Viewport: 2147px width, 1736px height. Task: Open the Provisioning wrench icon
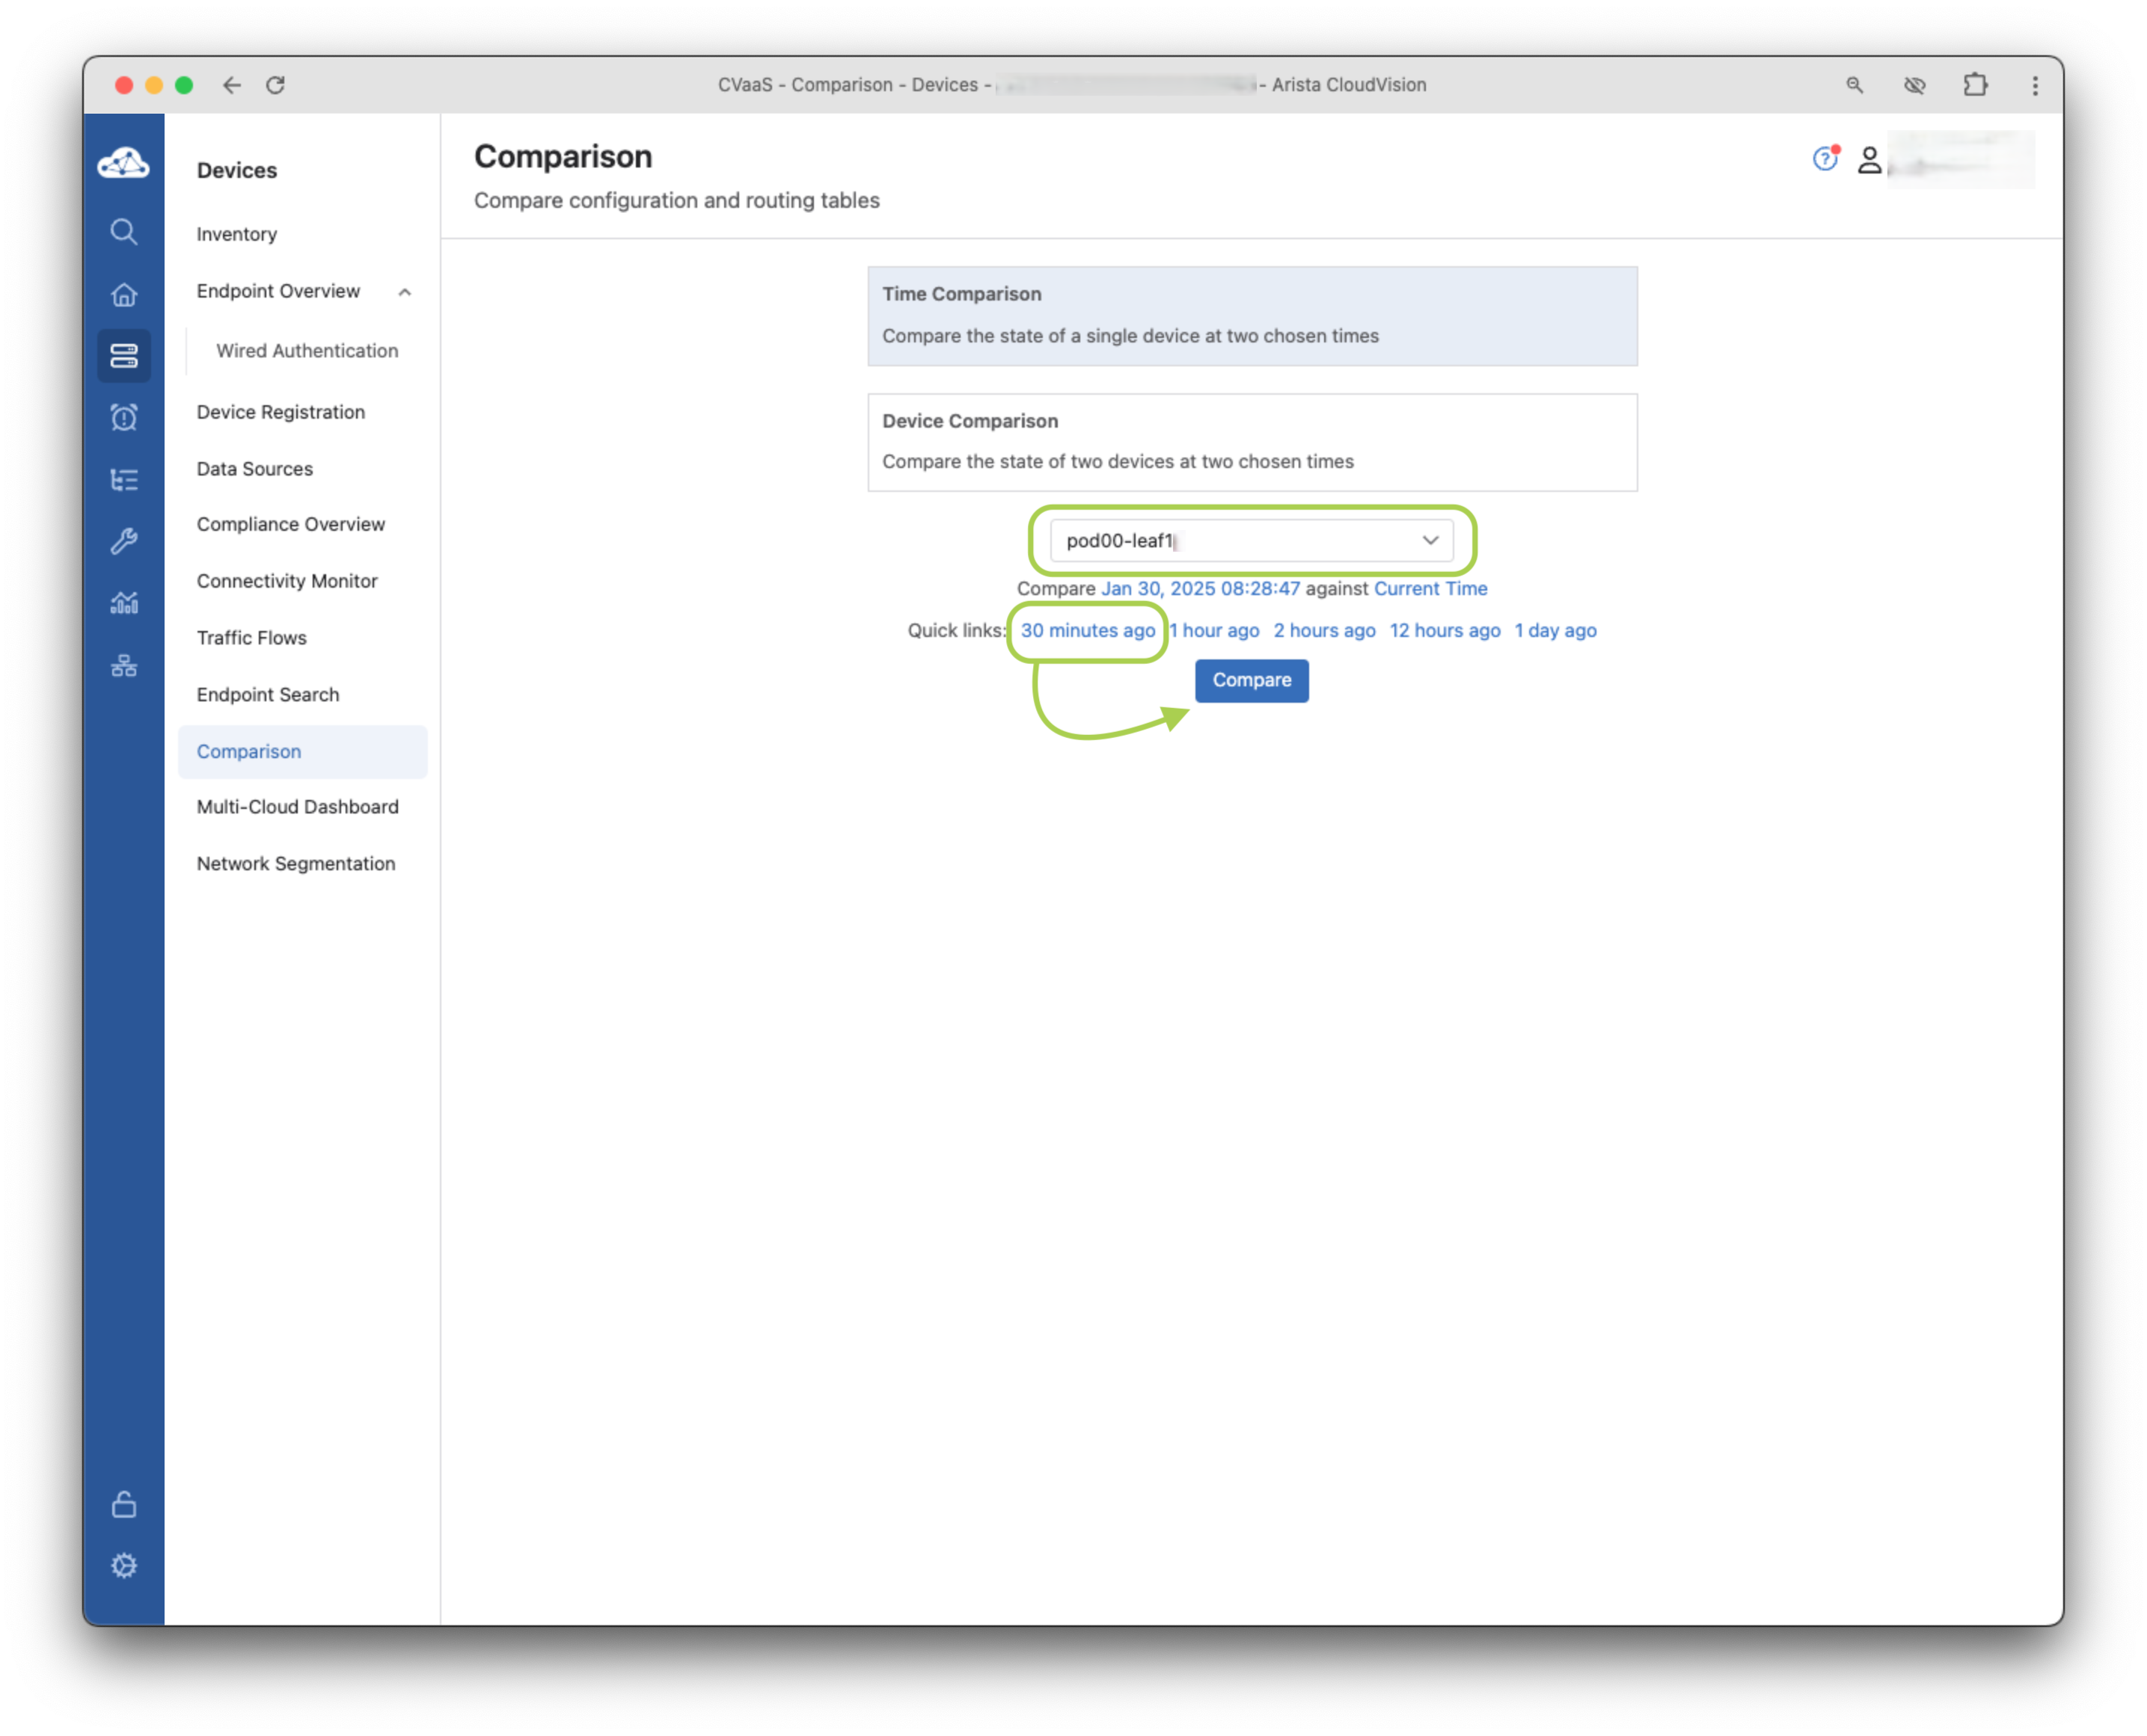pos(123,541)
